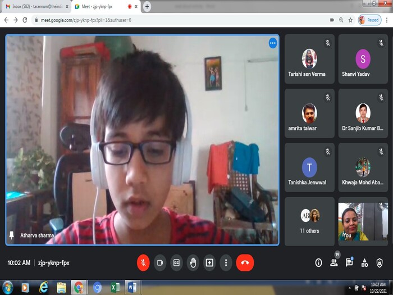Image resolution: width=393 pixels, height=295 pixels.
Task: Open host controls shield icon
Action: [380, 262]
